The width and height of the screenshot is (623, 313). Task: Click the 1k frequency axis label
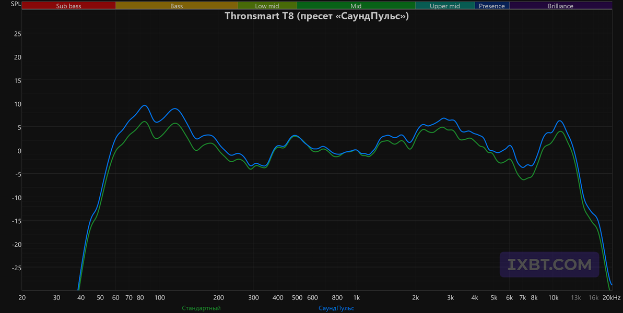point(356,298)
